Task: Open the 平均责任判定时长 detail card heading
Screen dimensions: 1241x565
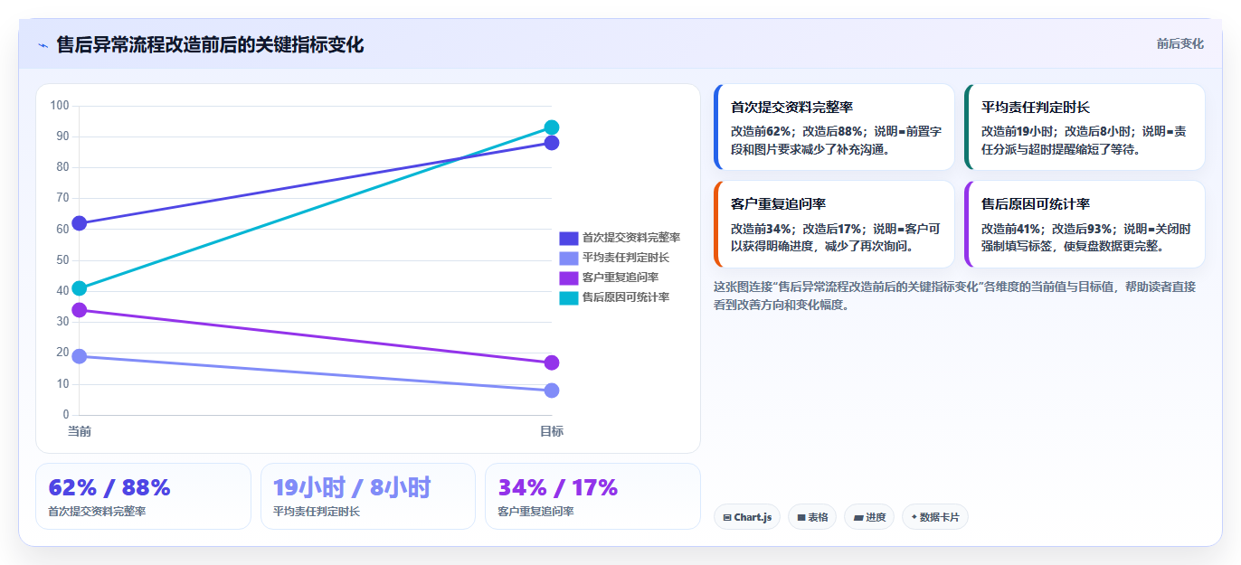Action: pyautogui.click(x=1036, y=108)
